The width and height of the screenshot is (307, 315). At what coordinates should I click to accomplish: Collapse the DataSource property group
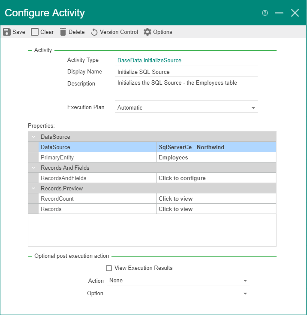coord(33,137)
